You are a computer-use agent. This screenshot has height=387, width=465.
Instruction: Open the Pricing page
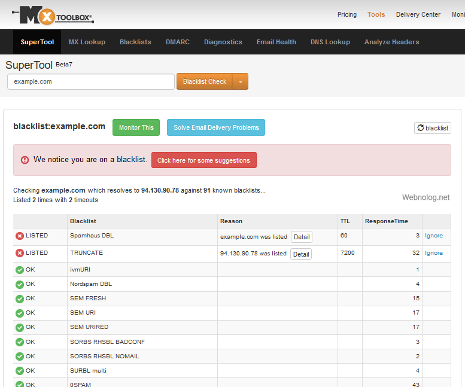pos(347,14)
